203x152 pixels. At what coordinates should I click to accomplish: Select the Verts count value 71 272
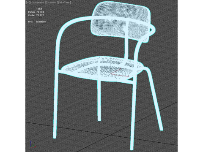coord(40,15)
